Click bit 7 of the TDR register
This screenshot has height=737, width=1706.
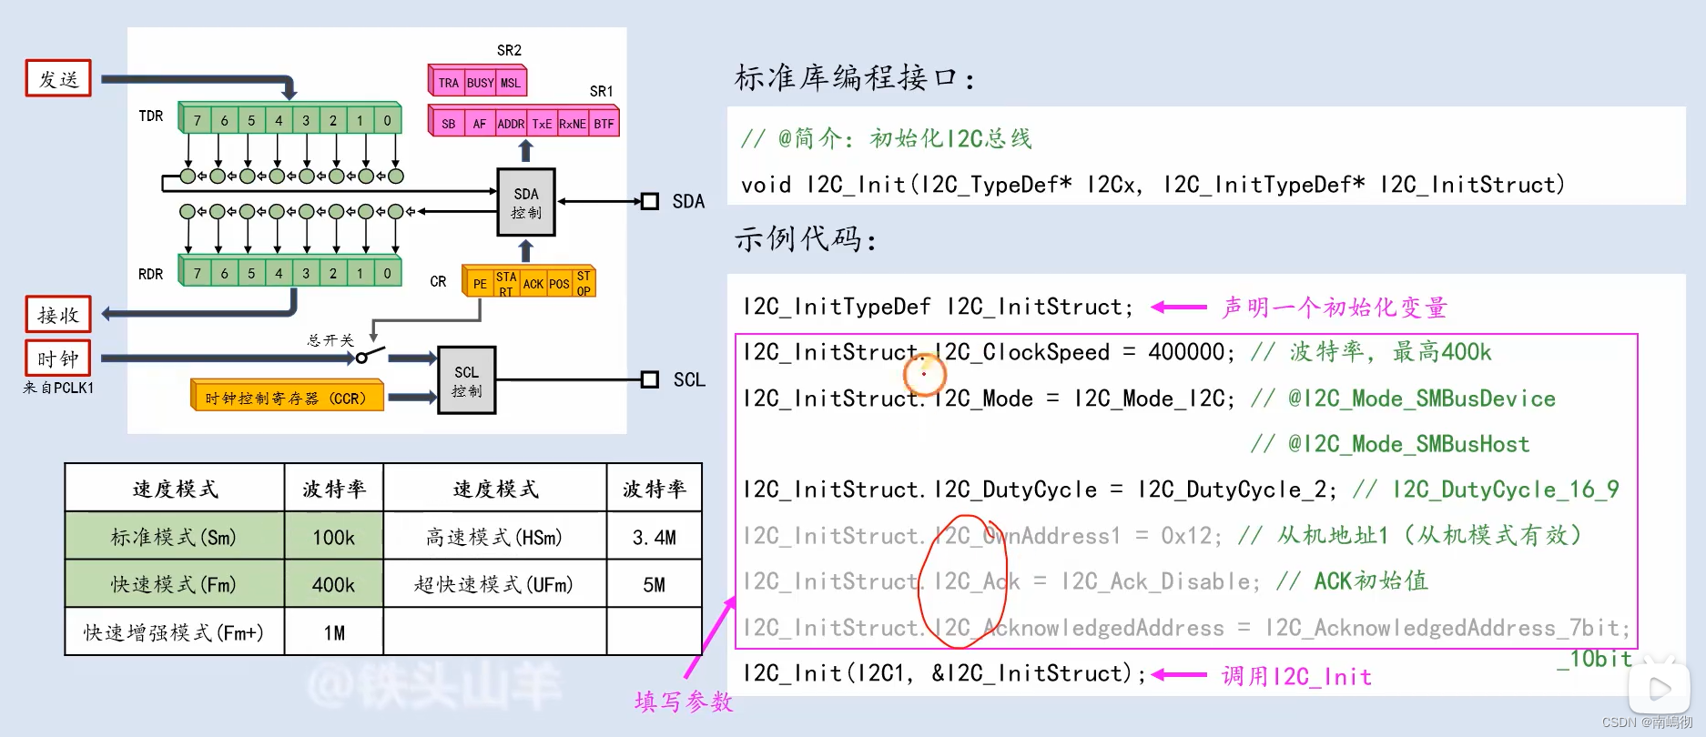pyautogui.click(x=197, y=120)
